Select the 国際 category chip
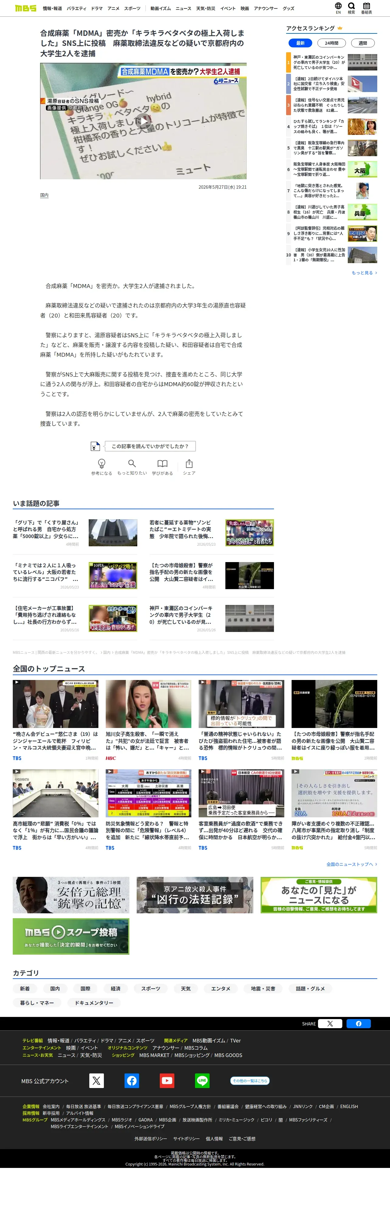390x1205 pixels. [86, 988]
